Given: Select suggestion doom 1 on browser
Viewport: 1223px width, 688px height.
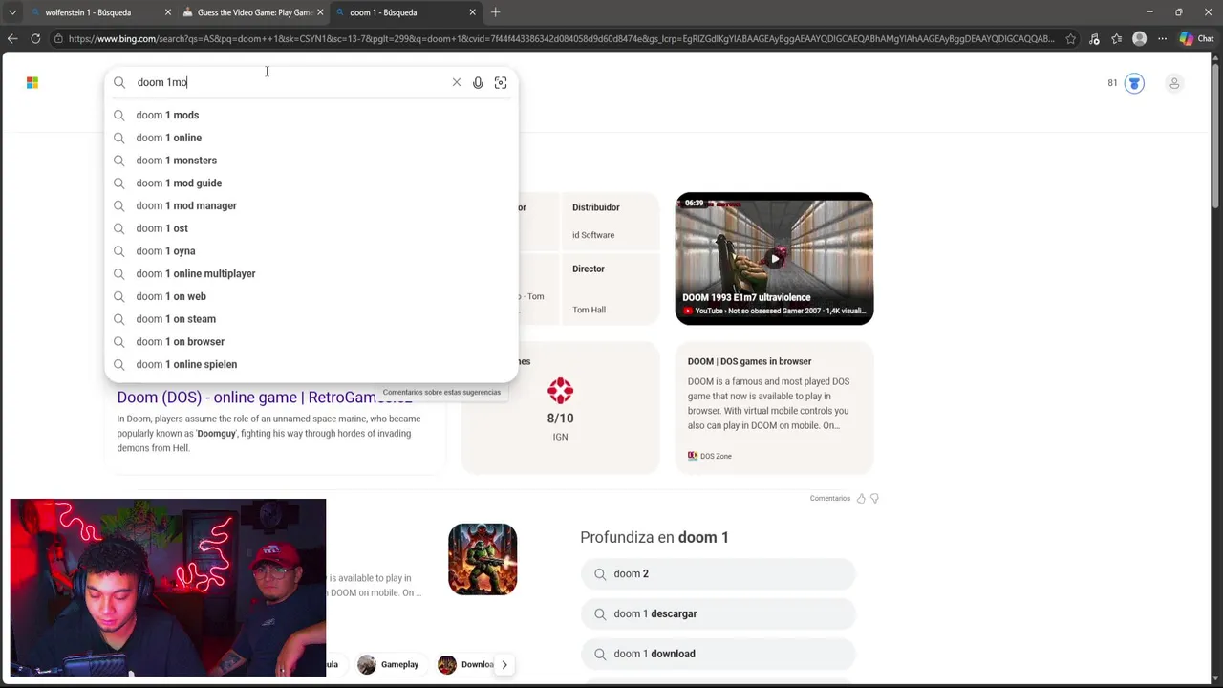Looking at the screenshot, I should (x=311, y=341).
